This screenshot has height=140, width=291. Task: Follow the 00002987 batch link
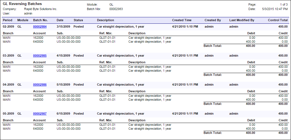point(40,114)
